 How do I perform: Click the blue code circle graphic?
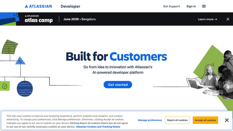(25, 89)
